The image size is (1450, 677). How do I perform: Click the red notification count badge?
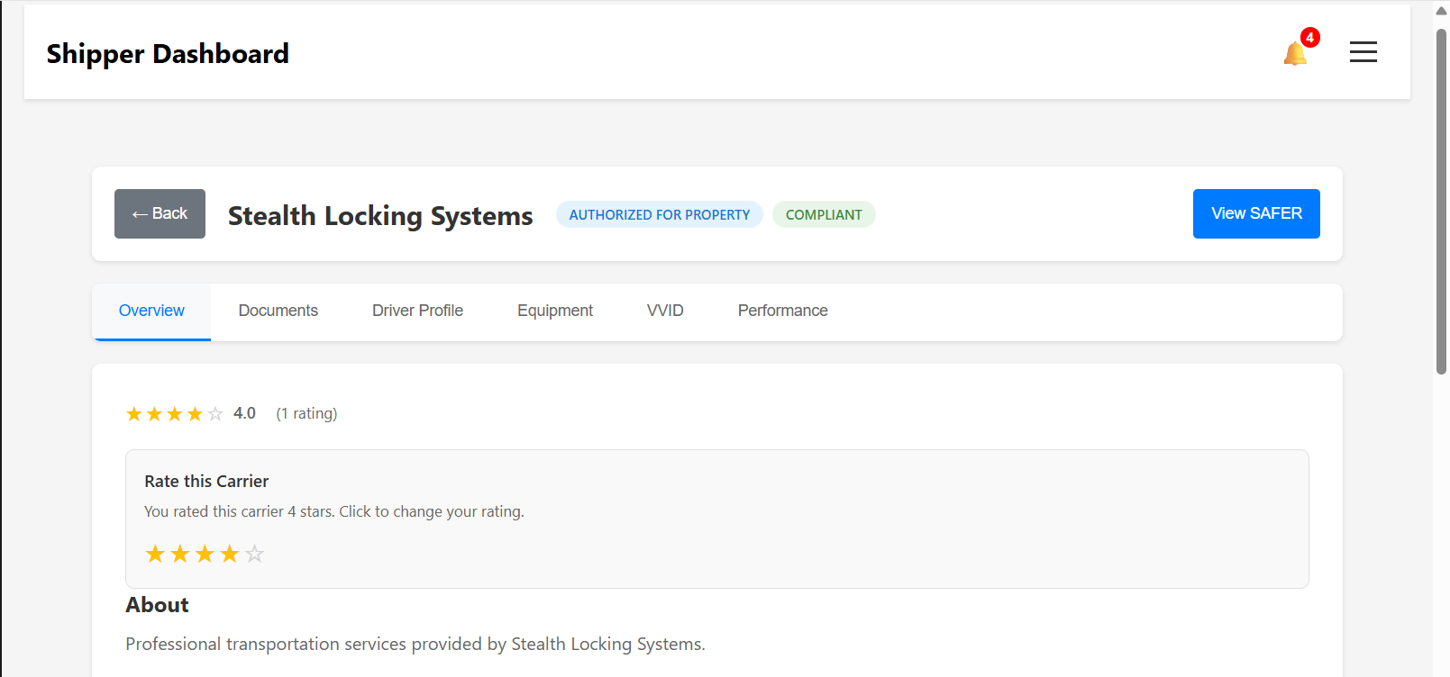[x=1310, y=38]
